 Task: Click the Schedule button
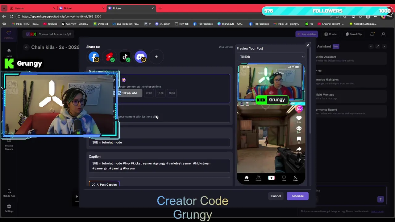(x=297, y=196)
